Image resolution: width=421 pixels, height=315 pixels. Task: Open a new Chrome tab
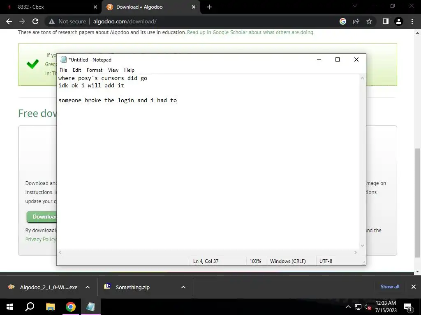[x=209, y=7]
